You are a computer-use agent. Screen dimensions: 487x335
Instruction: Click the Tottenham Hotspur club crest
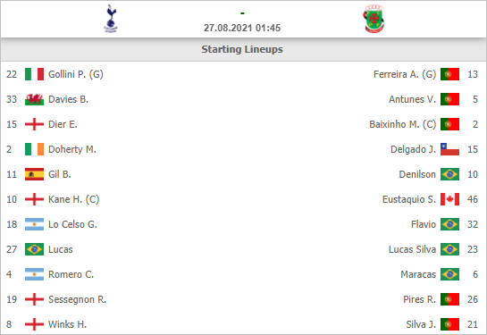(x=111, y=19)
